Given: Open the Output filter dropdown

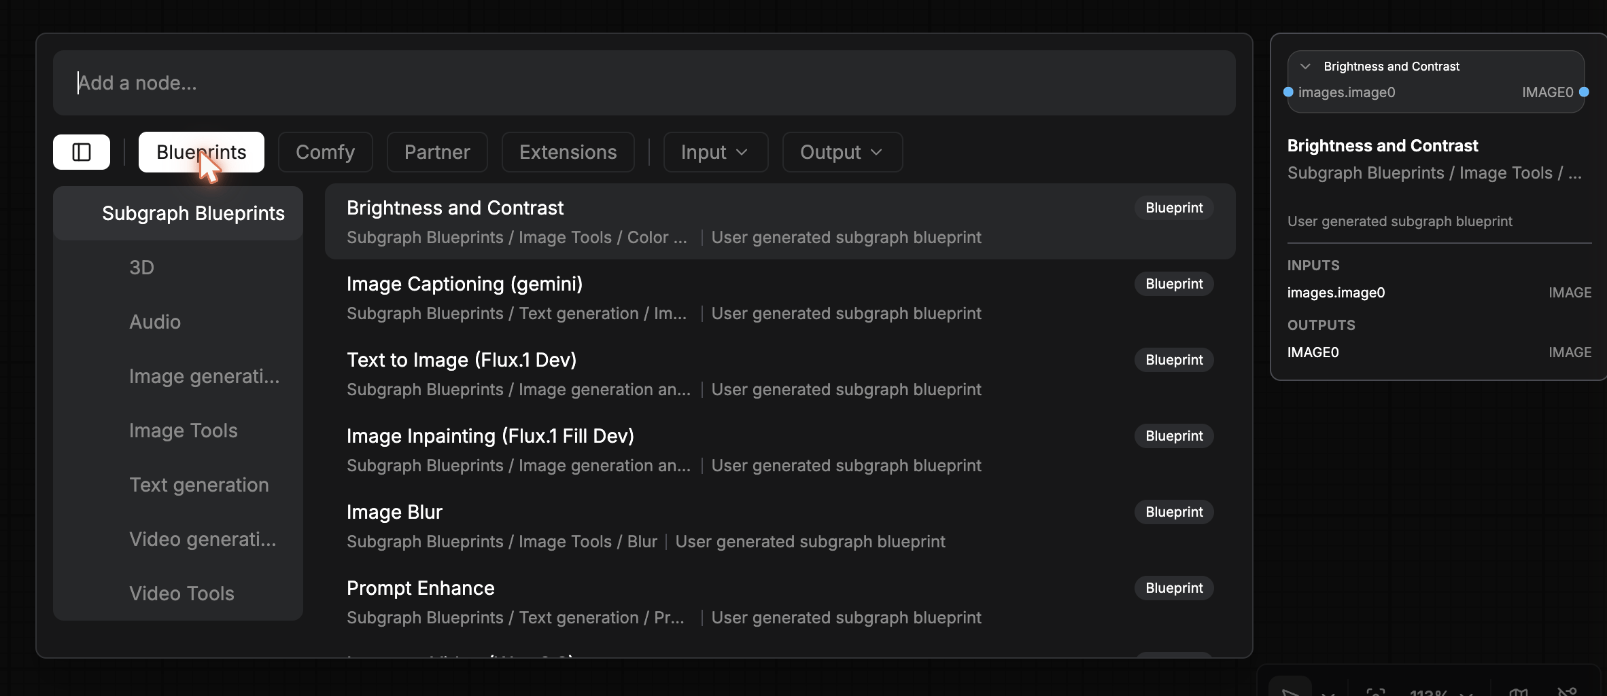Looking at the screenshot, I should 842,152.
